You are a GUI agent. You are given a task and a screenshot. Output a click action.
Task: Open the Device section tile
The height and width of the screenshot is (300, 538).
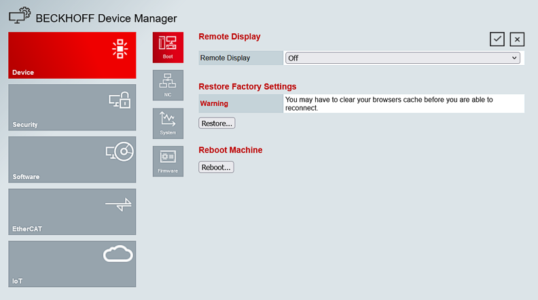pyautogui.click(x=72, y=55)
